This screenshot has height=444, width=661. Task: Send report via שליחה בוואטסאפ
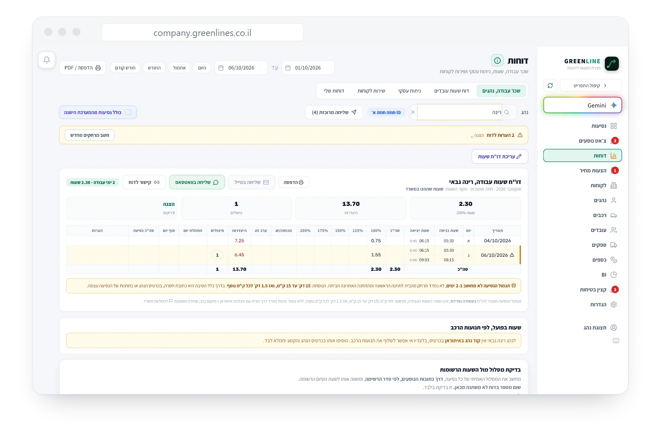(197, 182)
